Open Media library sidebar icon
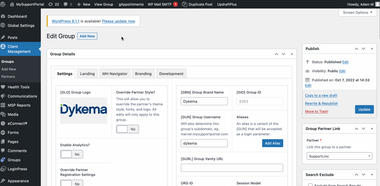The height and width of the screenshot is (186, 380). coord(3,114)
